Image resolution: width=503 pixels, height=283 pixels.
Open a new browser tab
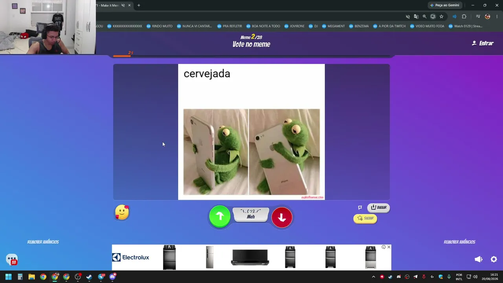[x=139, y=6]
